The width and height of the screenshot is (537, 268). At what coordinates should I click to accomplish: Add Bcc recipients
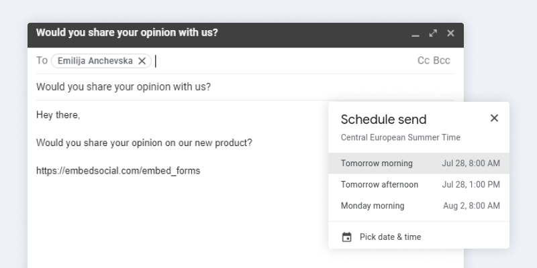(x=442, y=61)
